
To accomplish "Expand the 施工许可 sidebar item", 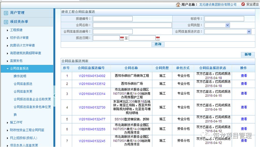I will pos(7,123).
